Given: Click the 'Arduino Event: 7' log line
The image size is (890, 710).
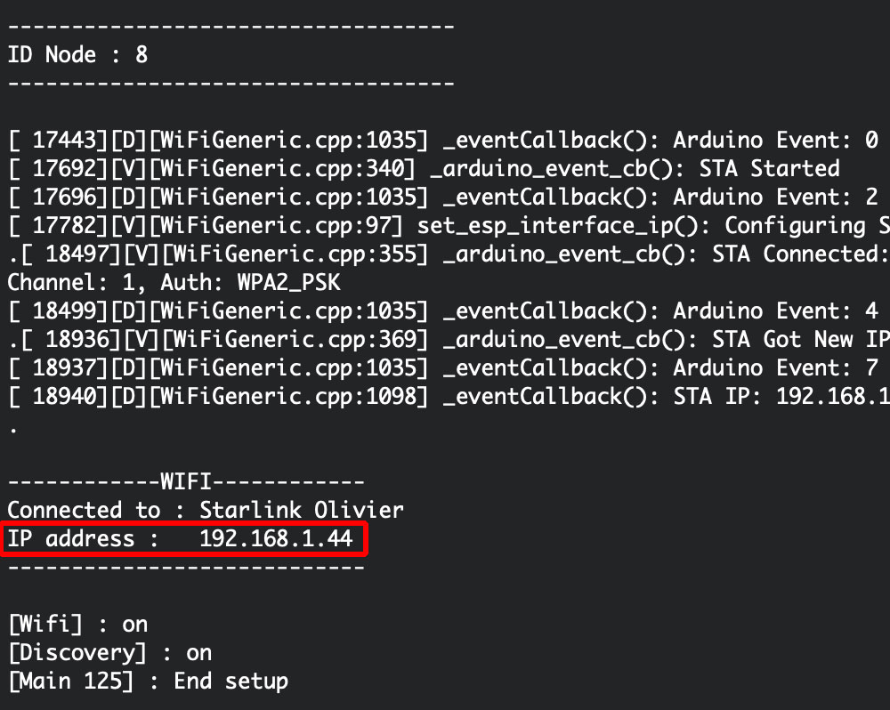Looking at the screenshot, I should coord(443,367).
